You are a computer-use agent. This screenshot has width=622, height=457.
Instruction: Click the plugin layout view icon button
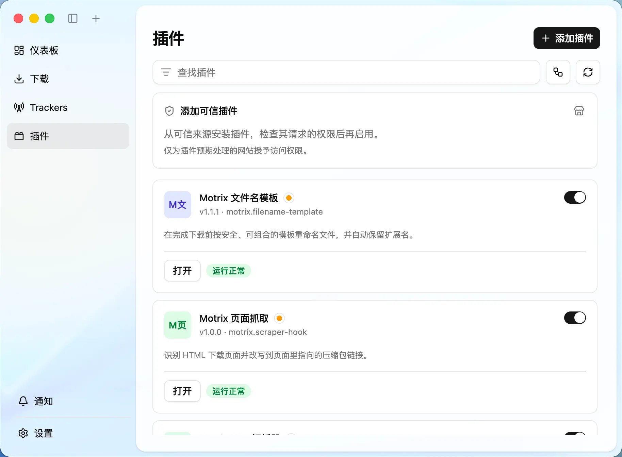pos(558,72)
